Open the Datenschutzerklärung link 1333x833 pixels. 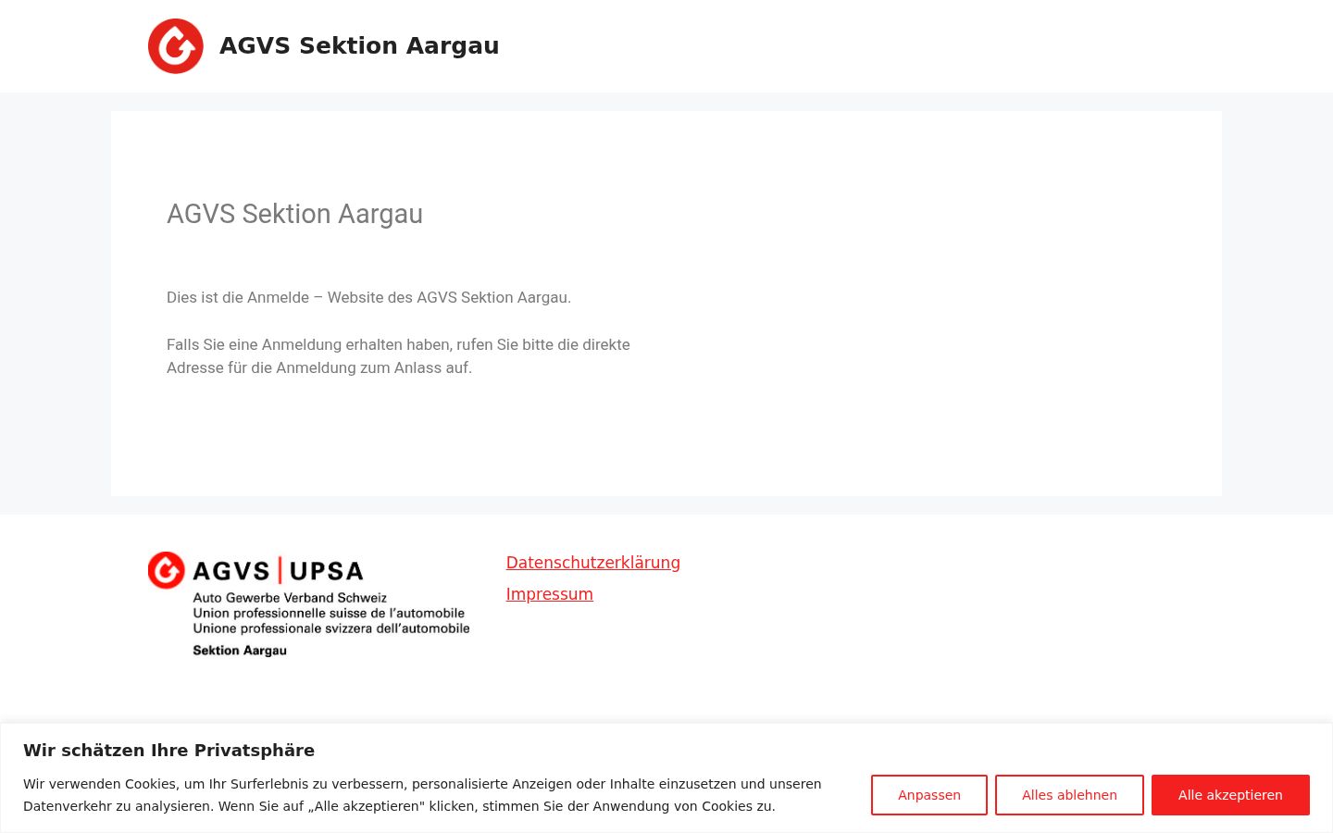tap(592, 563)
